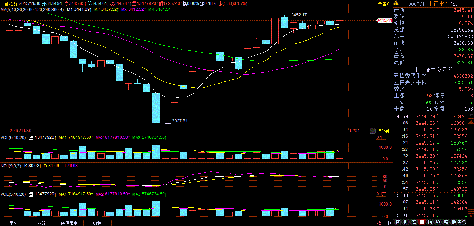This screenshot has height=226, width=474.
Task: Open the 经典常用 indicator tab
Action: (x=69, y=223)
